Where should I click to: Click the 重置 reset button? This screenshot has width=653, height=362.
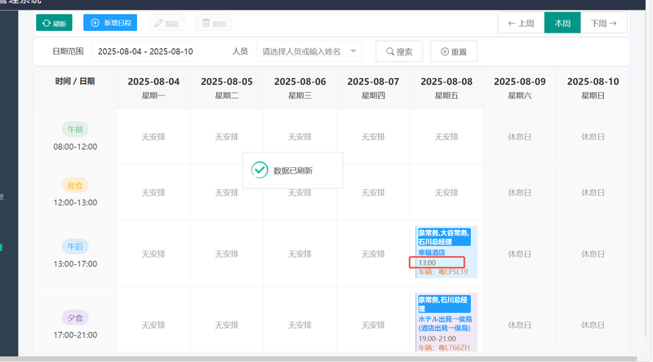tap(454, 51)
